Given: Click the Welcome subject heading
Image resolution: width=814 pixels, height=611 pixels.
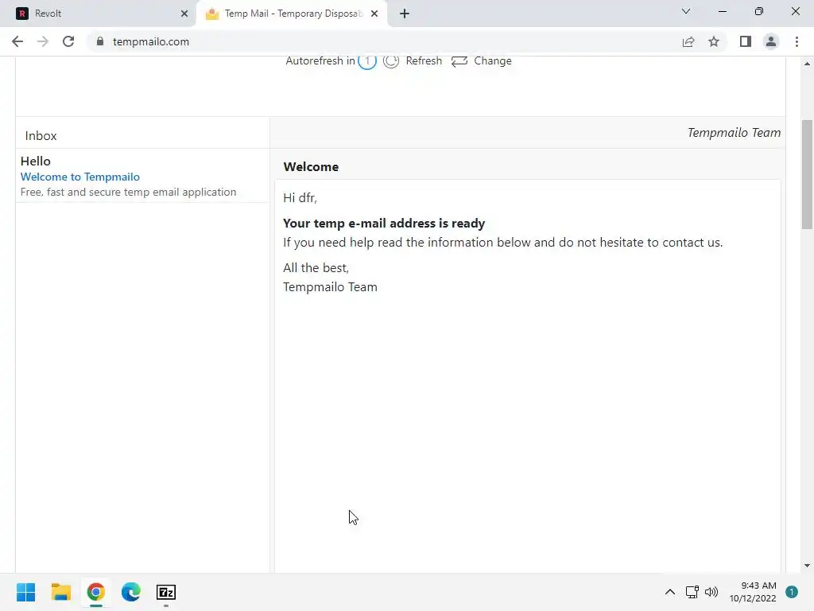Looking at the screenshot, I should tap(311, 167).
